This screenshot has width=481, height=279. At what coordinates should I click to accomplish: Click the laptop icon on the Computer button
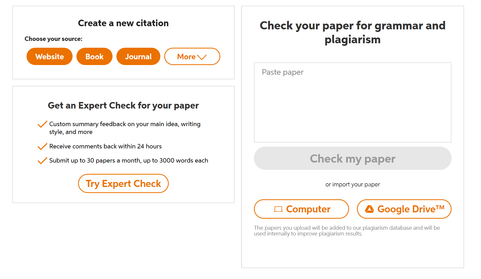278,209
